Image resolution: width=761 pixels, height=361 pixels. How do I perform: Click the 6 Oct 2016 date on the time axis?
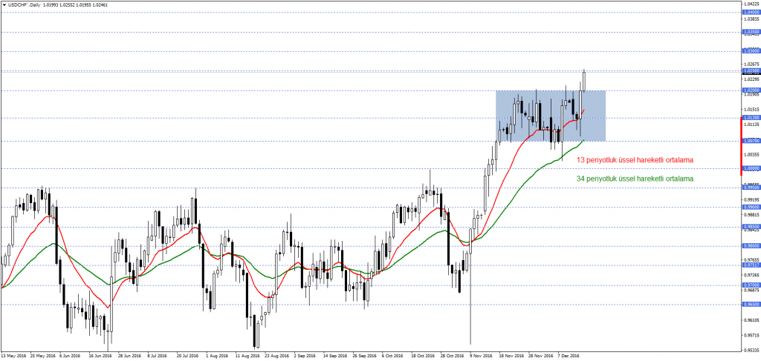click(x=392, y=356)
